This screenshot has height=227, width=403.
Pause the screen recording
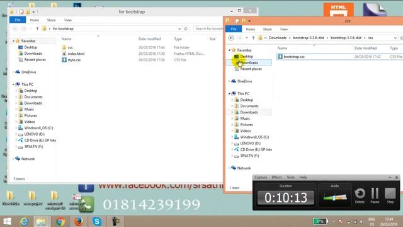375,195
